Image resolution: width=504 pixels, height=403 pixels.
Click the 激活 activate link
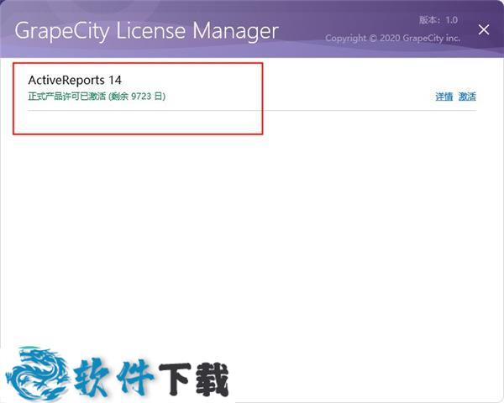pos(467,97)
